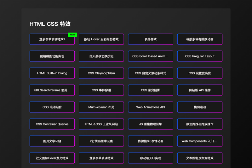Image resolution: width=252 pixels, height=168 pixels.
Task: Open 白天黑夜切换按钮 demo
Action: 101,56
